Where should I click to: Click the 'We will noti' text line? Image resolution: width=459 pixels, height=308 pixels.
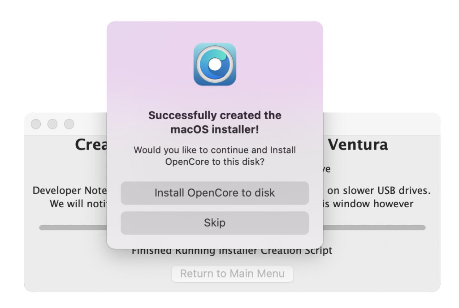coord(78,204)
